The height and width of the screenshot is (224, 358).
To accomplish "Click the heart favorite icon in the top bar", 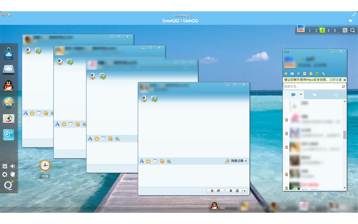I will coord(350,21).
